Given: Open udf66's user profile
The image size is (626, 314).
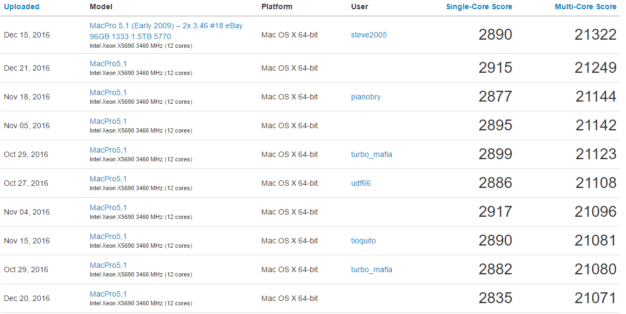Looking at the screenshot, I should tap(361, 184).
